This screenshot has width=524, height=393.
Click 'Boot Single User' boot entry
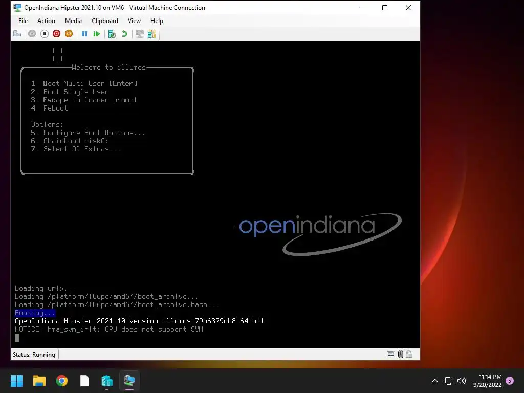coord(70,92)
